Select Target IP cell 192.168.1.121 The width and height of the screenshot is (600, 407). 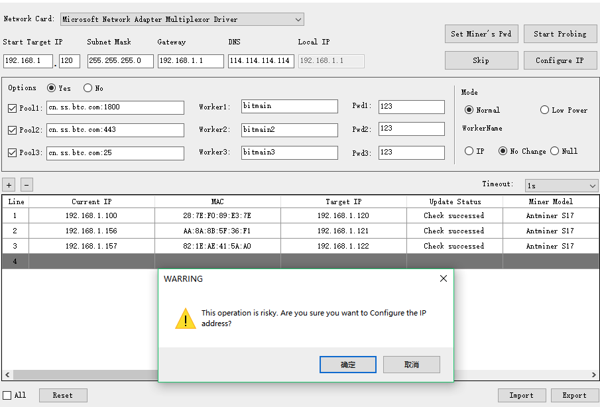pos(343,231)
